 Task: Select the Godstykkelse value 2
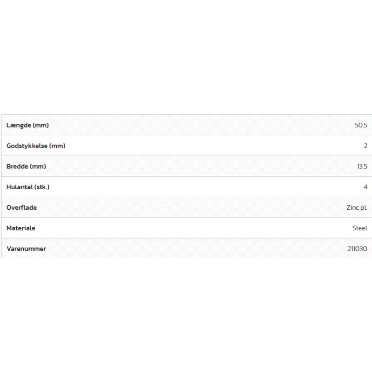tap(365, 146)
